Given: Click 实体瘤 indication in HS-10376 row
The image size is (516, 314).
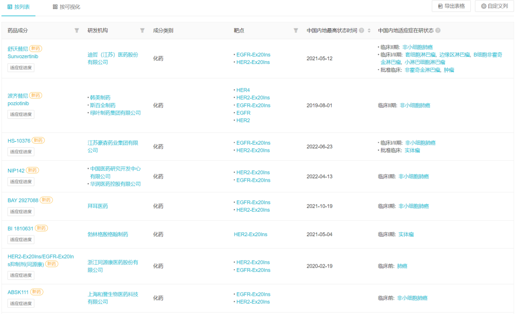Looking at the screenshot, I should coord(412,150).
